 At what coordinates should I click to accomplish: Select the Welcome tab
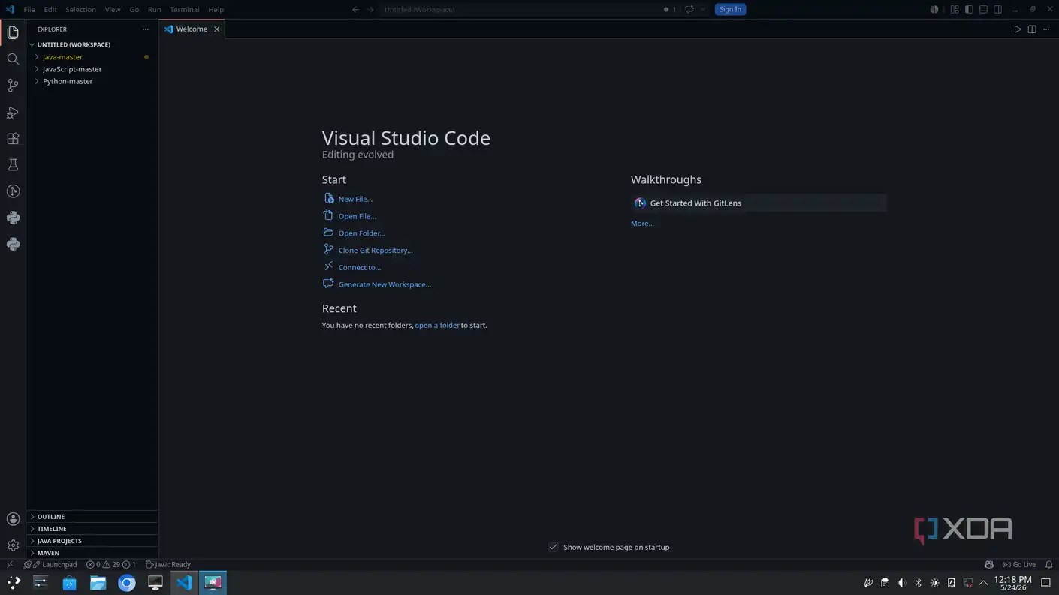[192, 29]
